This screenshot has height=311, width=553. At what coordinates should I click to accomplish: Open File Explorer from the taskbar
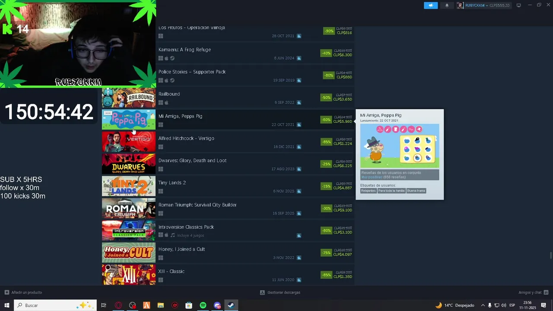(161, 305)
